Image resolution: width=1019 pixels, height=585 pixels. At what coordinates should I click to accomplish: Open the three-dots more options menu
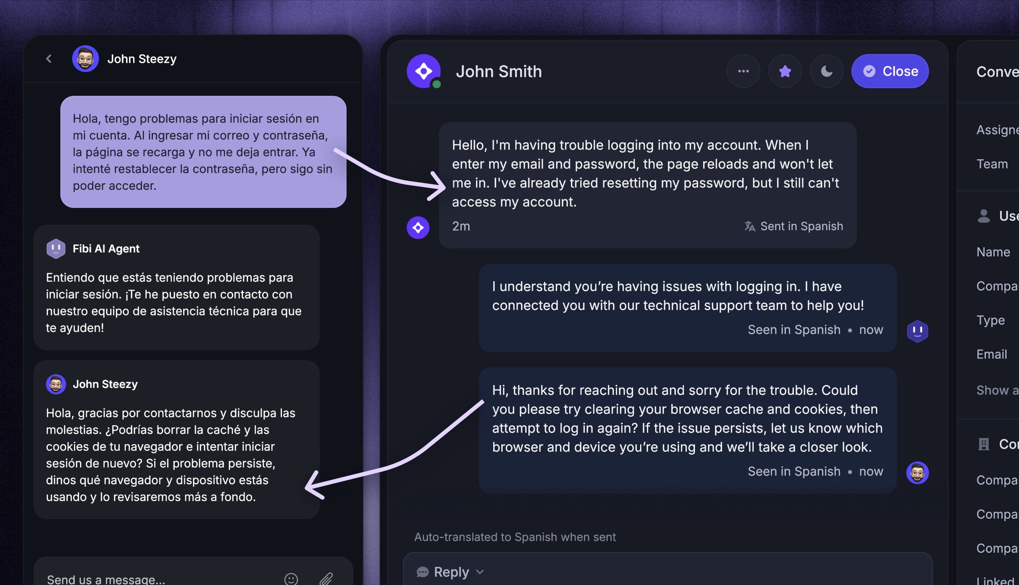click(743, 71)
